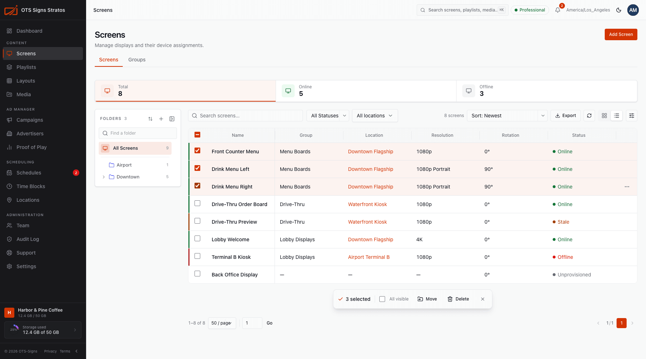Open Proof of Play in sidebar
The width and height of the screenshot is (646, 359).
pos(43,147)
